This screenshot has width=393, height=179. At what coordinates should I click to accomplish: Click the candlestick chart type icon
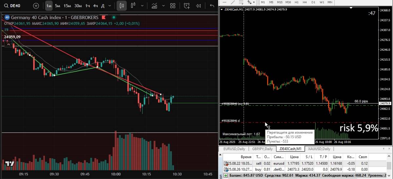point(122,6)
